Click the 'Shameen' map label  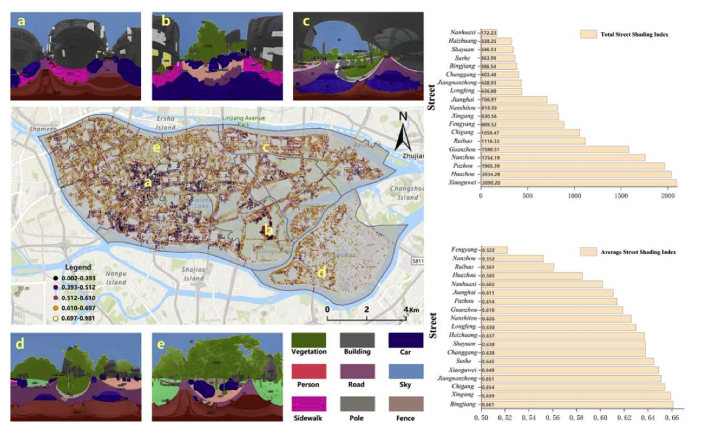44,130
